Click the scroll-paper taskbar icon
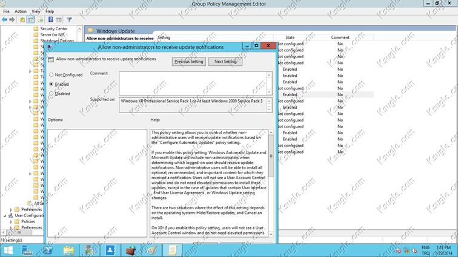The image size is (458, 257). (x=172, y=250)
